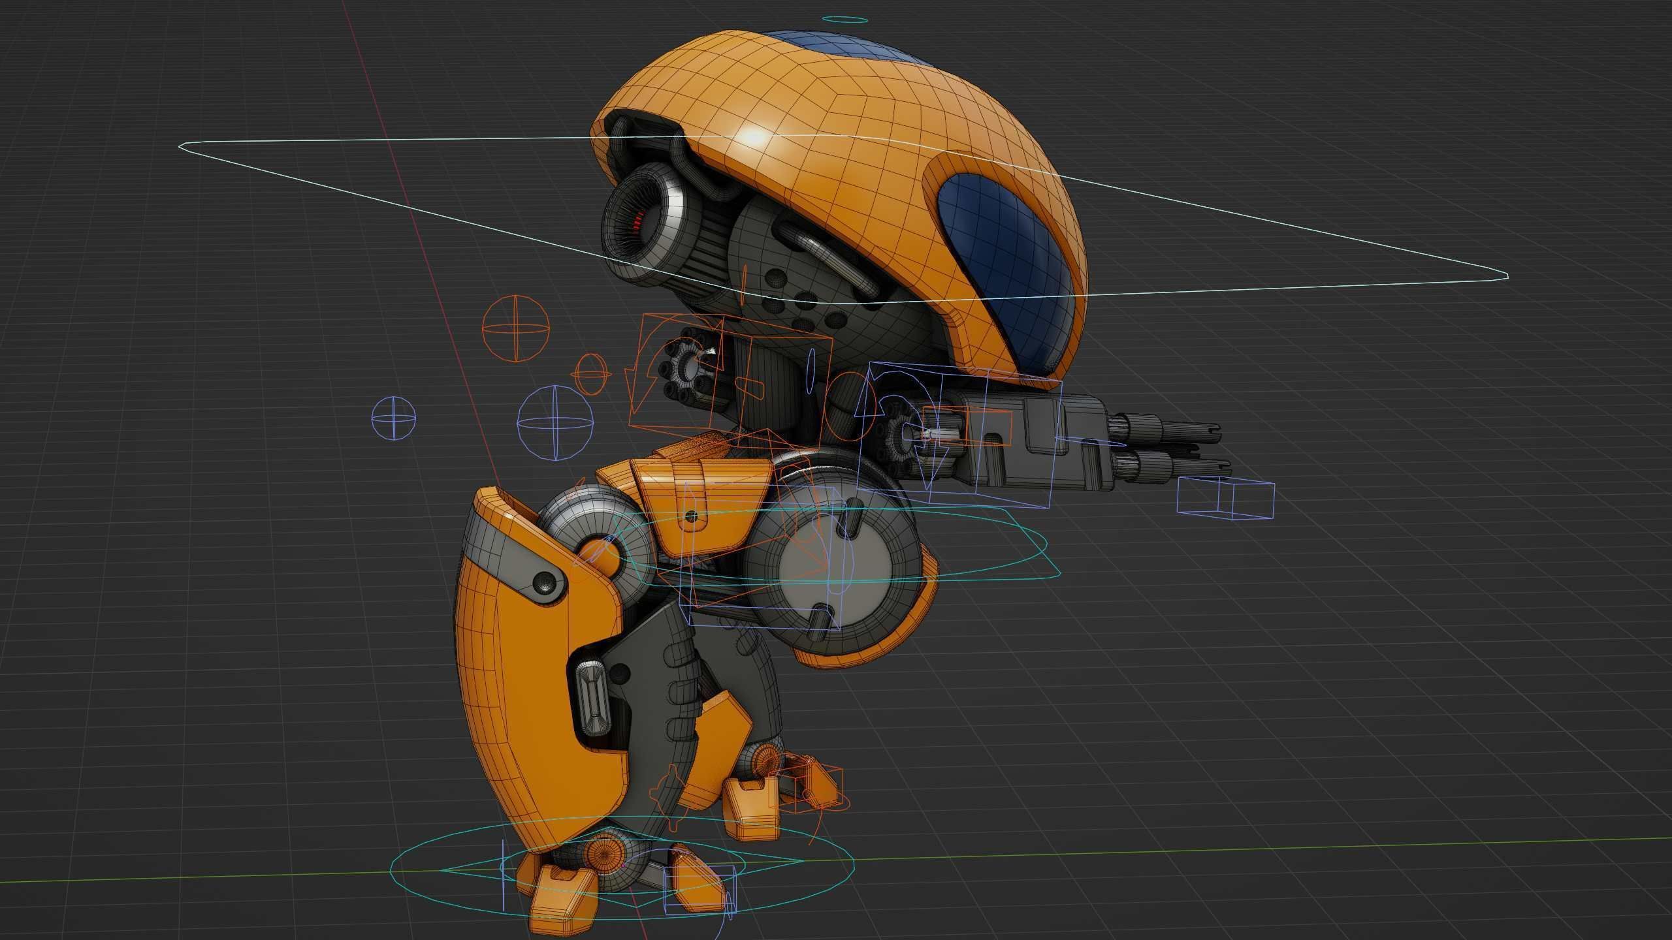
Task: Select the small blue sphere control at far left
Action: (x=394, y=418)
